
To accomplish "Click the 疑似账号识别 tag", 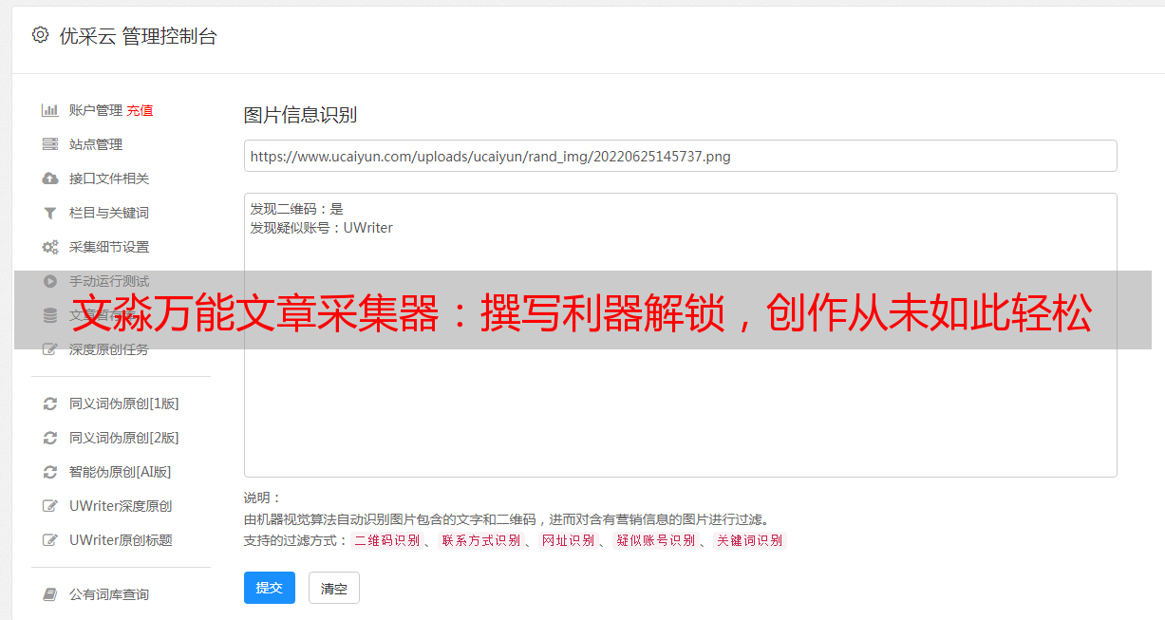I will (656, 540).
